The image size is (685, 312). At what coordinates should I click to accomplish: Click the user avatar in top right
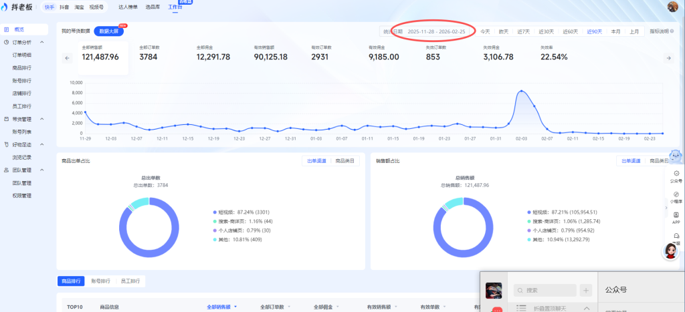(x=673, y=7)
